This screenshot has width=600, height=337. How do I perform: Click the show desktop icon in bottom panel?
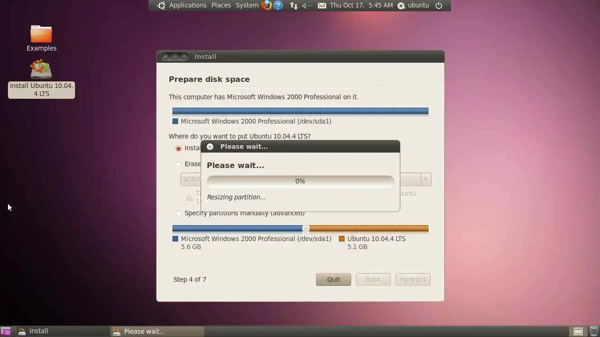click(5, 331)
